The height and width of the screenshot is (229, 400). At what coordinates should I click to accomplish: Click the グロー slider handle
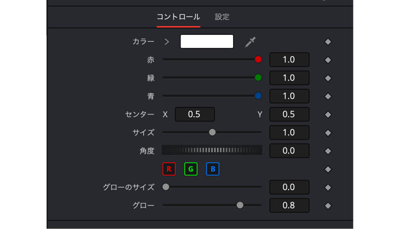(240, 205)
